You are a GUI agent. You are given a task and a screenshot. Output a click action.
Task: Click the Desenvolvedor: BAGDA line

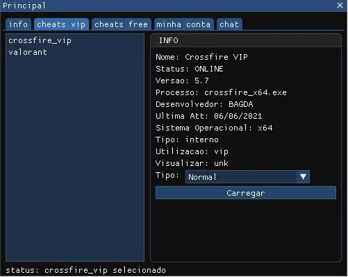pyautogui.click(x=204, y=104)
